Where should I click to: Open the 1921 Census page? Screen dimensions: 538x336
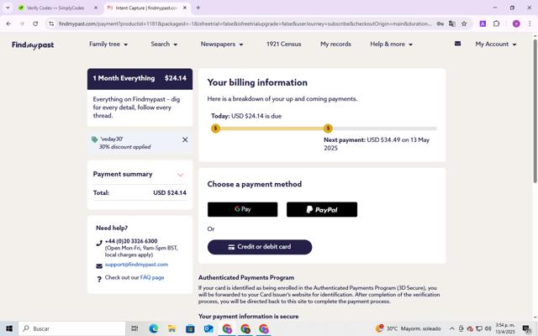(x=284, y=45)
